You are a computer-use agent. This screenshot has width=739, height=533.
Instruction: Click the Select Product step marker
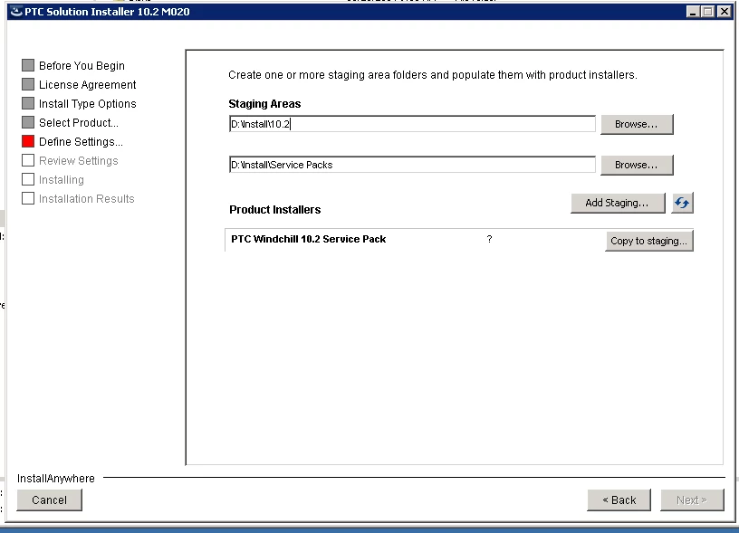click(x=28, y=122)
